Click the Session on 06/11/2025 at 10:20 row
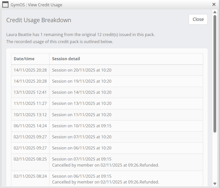Screen dimensions: 220x188 82,148
